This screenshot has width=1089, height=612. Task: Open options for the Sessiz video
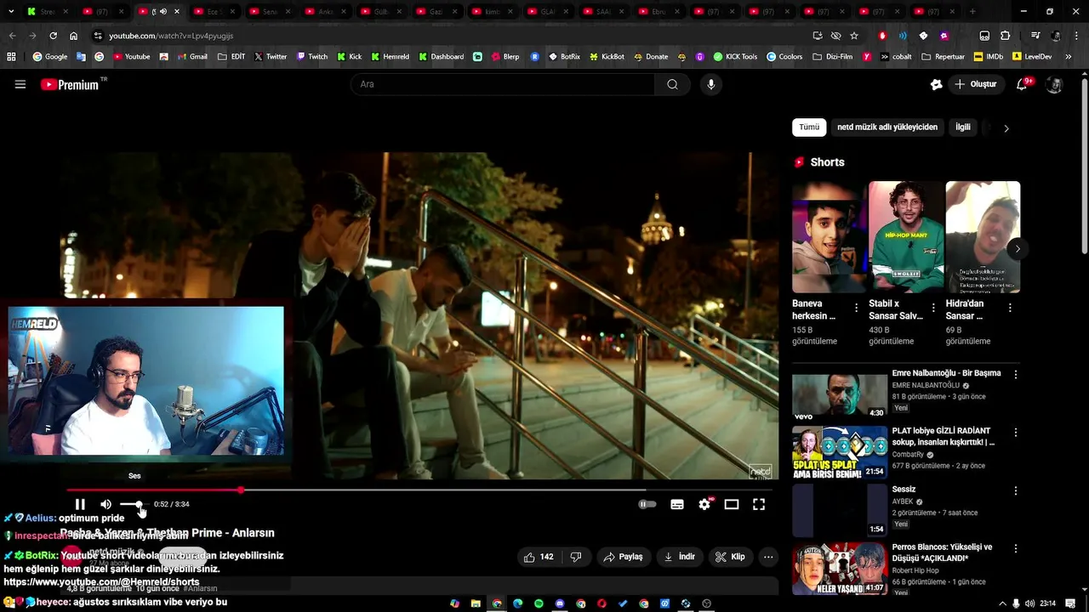[1015, 490]
